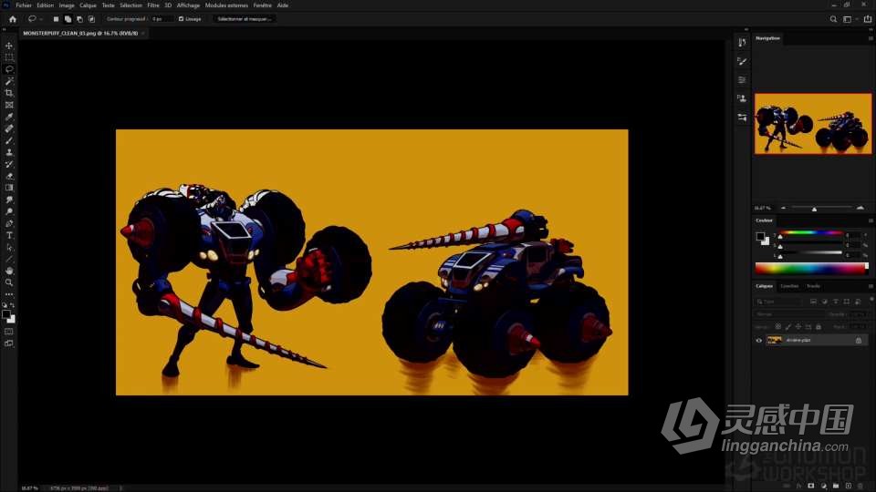The width and height of the screenshot is (876, 492).
Task: Hide the Arrière-plan layer with the eye
Action: [x=758, y=340]
